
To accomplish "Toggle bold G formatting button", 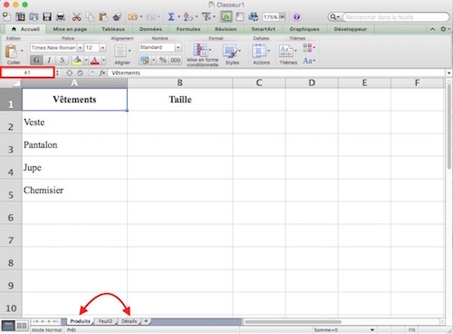I will tap(36, 60).
